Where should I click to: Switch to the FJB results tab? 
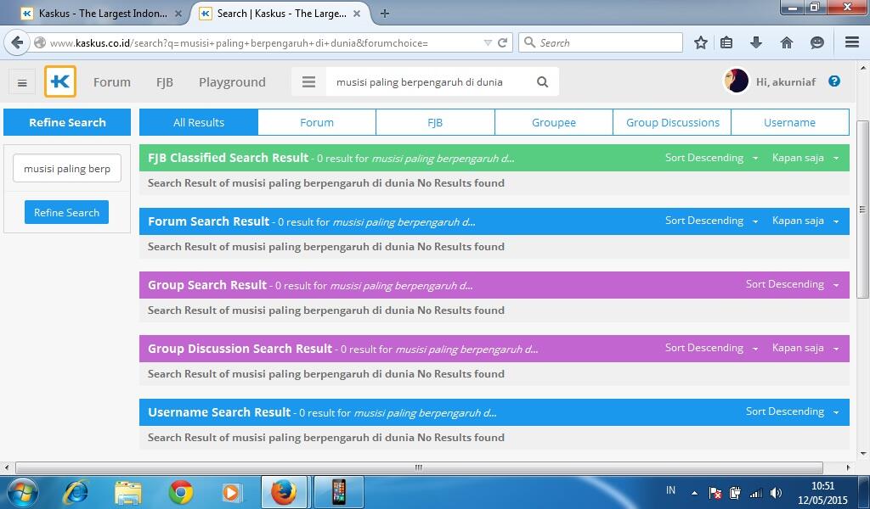pyautogui.click(x=435, y=122)
